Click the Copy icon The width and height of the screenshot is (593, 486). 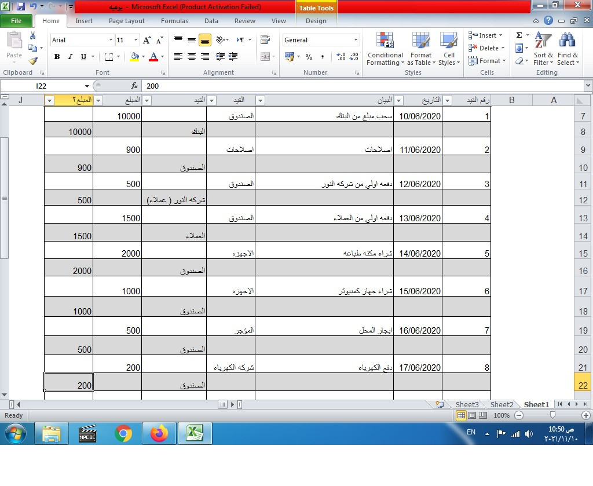click(x=33, y=47)
